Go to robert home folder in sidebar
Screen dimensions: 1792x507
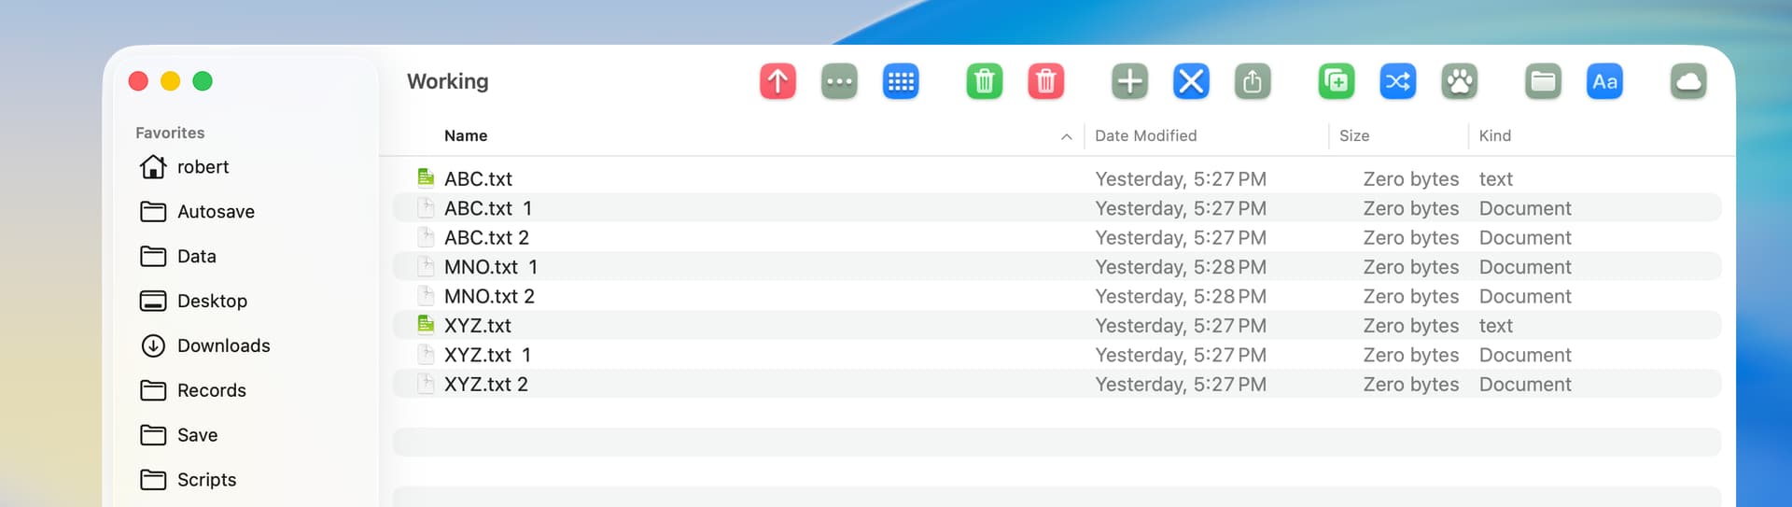point(203,167)
